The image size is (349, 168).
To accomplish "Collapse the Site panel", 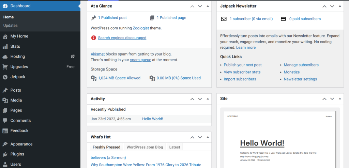I will (x=340, y=98).
